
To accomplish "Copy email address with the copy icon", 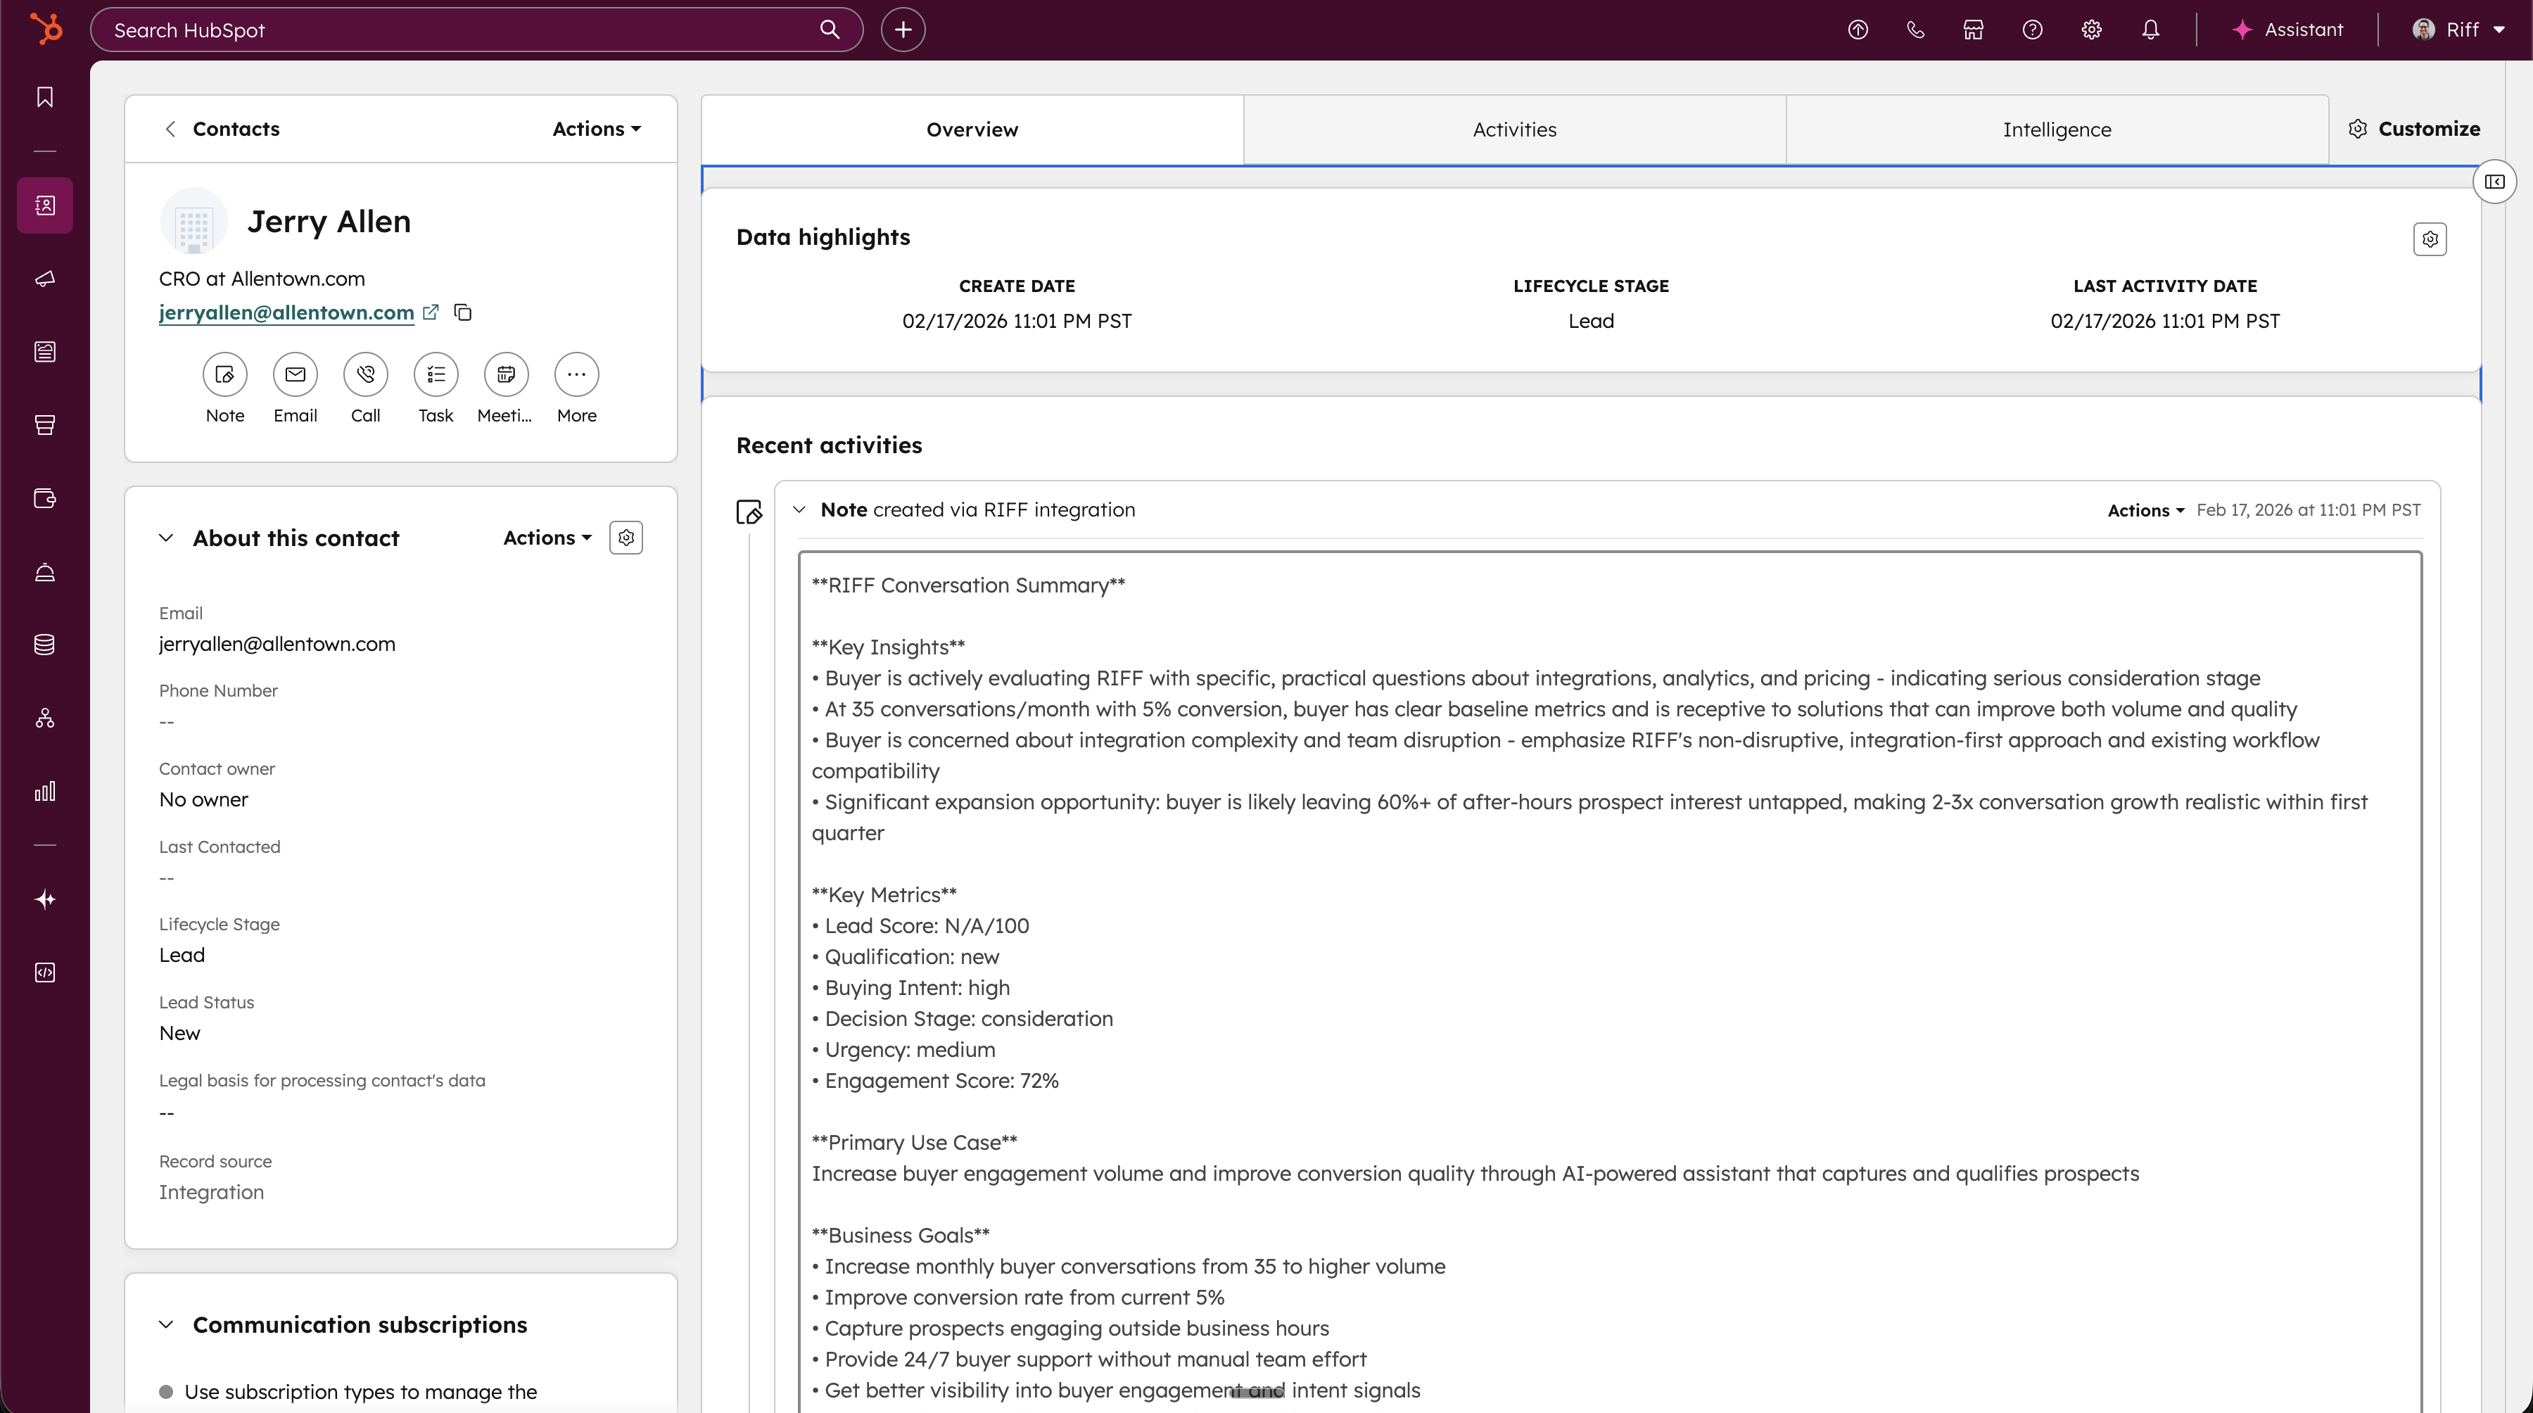I will (463, 312).
